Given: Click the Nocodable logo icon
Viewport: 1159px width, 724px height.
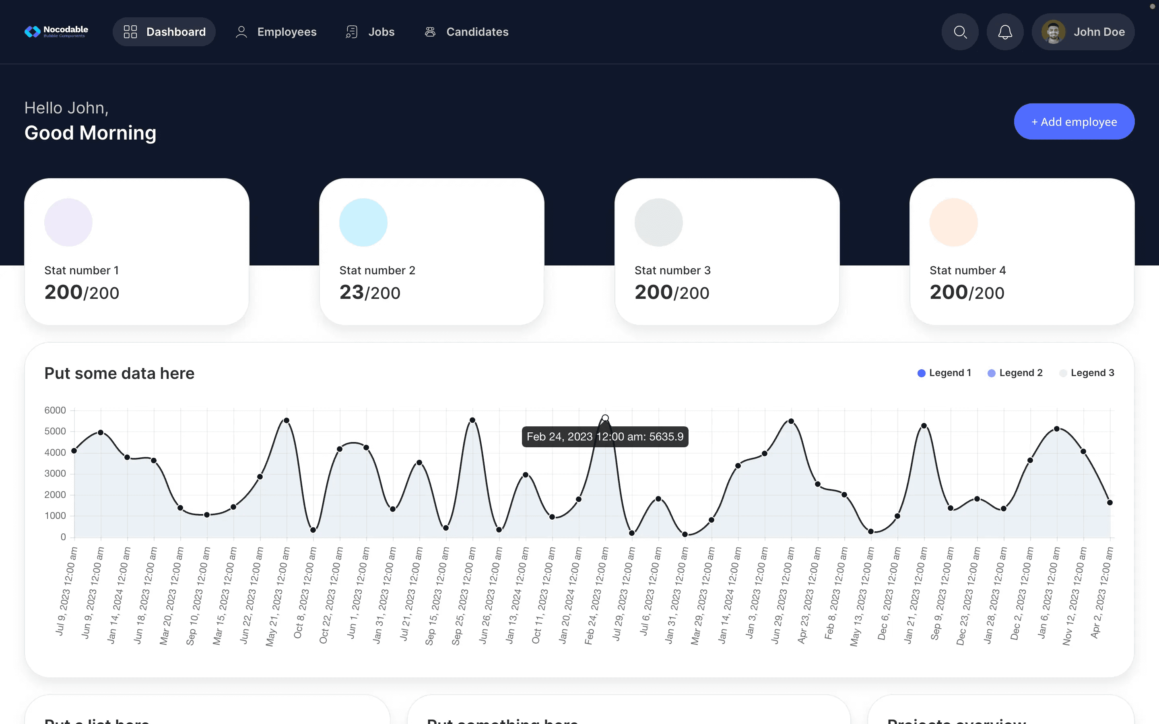Looking at the screenshot, I should 32,32.
